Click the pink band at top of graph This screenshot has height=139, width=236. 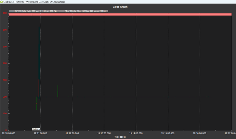[x=120, y=14]
